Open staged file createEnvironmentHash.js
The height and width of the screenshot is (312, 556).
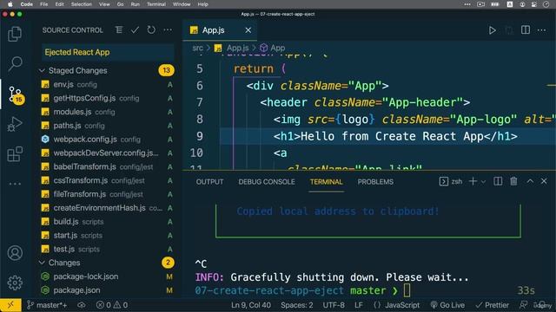[106, 208]
